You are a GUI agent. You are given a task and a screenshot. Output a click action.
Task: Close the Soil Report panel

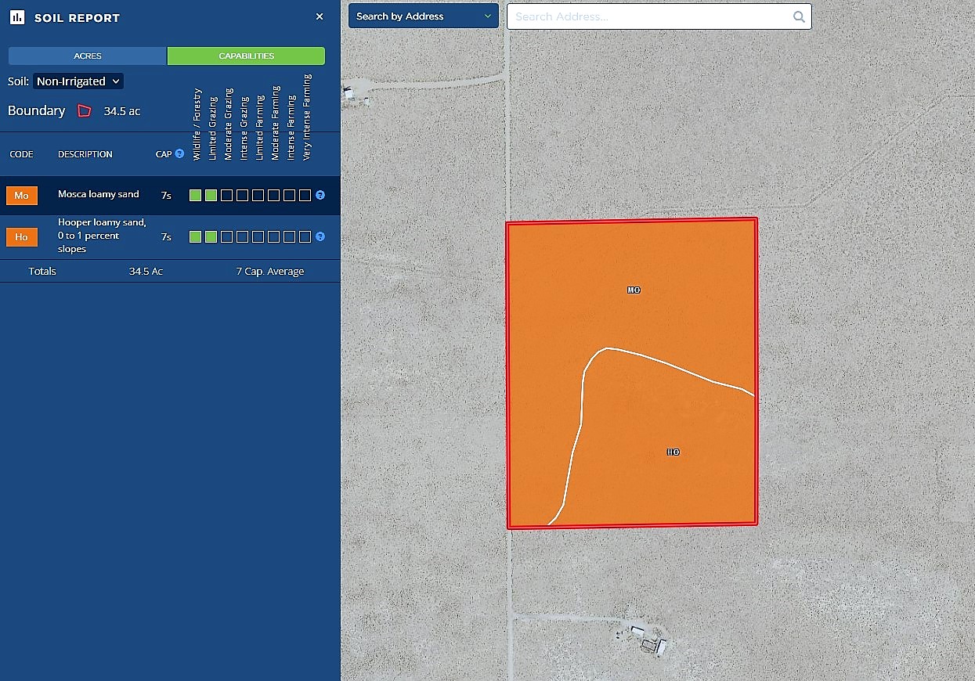tap(320, 16)
